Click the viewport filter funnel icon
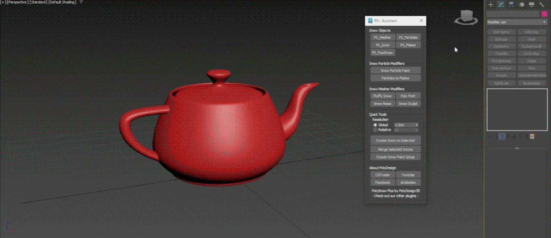 (x=81, y=2)
